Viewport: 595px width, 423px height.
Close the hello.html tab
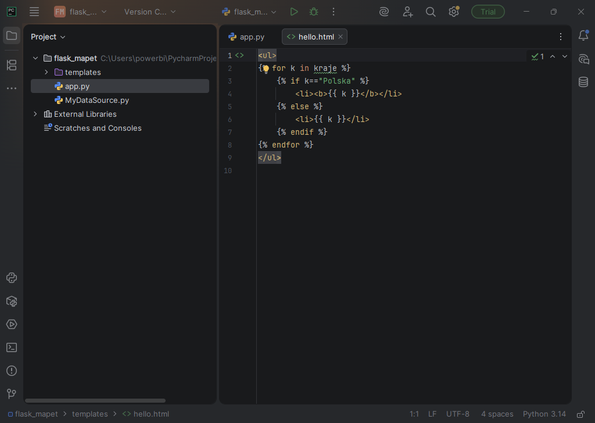coord(340,37)
